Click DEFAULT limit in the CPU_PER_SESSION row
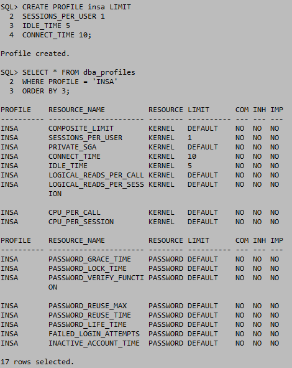 (x=203, y=222)
